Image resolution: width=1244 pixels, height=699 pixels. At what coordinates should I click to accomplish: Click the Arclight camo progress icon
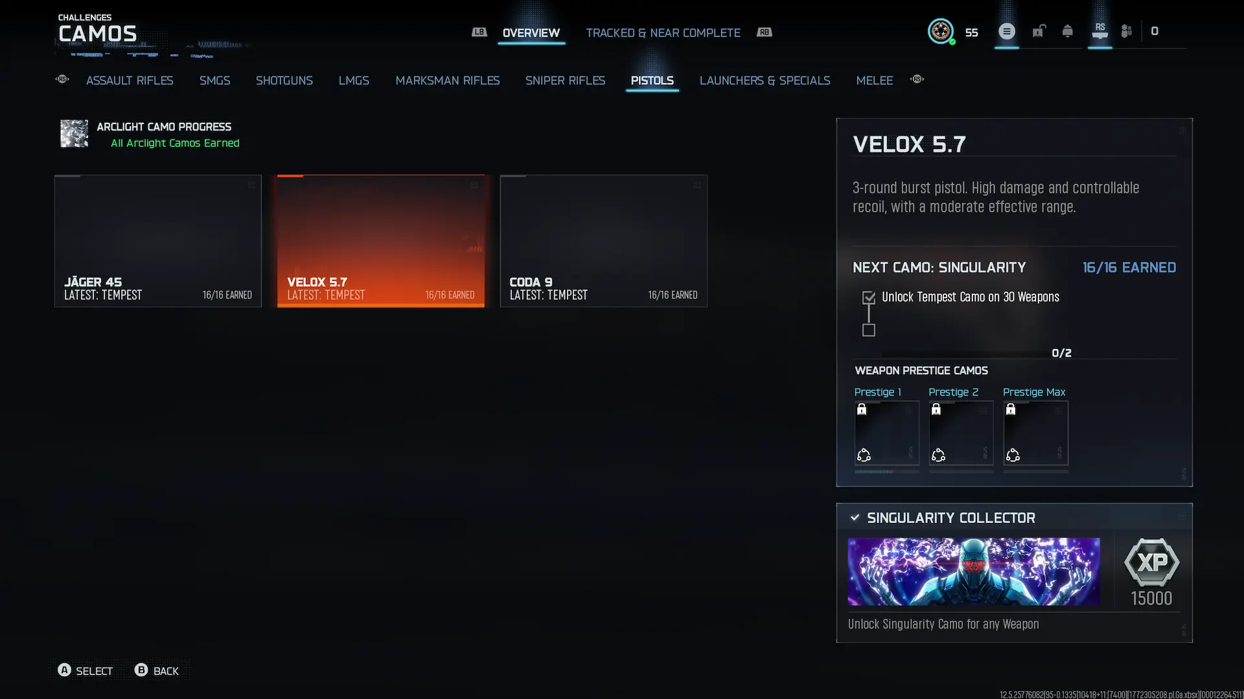coord(75,134)
